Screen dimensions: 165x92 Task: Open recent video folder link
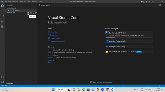point(50,60)
